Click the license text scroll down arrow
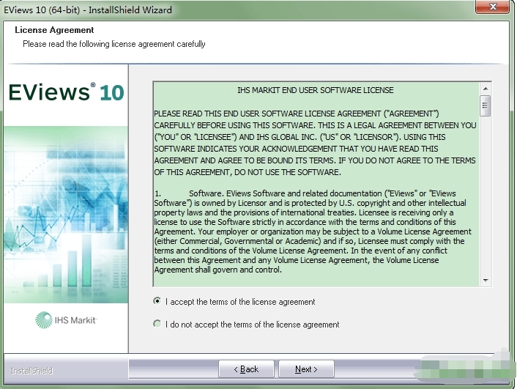The image size is (517, 389). 486,280
